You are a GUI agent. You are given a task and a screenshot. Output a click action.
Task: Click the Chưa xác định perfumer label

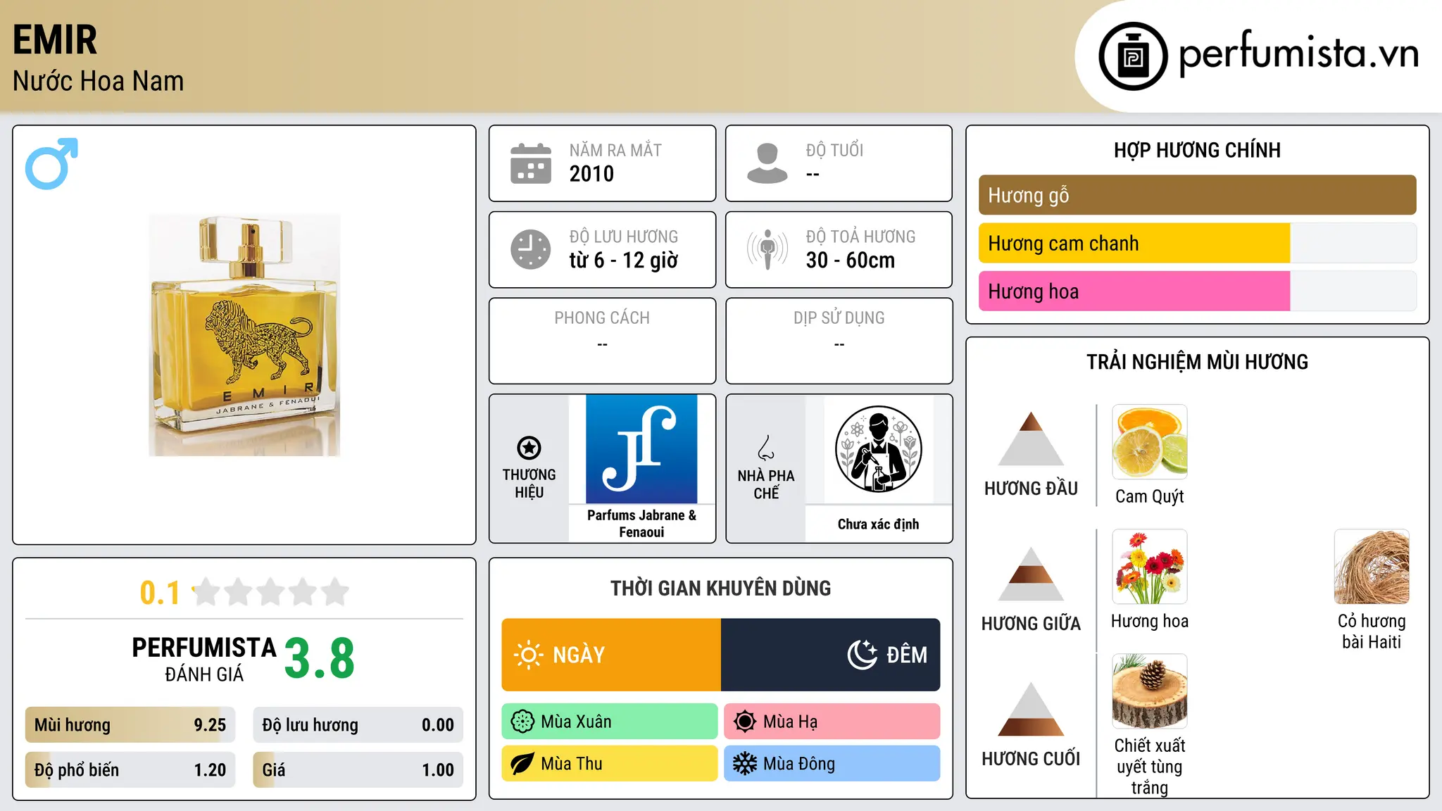878,524
